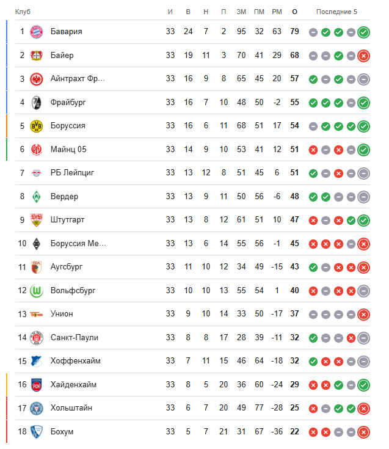Click the Клуб column header
Image resolution: width=389 pixels, height=449 pixels.
[23, 12]
